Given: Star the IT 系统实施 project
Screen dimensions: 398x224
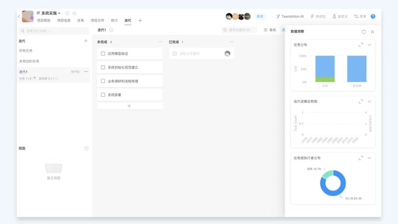Looking at the screenshot, I should point(74,13).
